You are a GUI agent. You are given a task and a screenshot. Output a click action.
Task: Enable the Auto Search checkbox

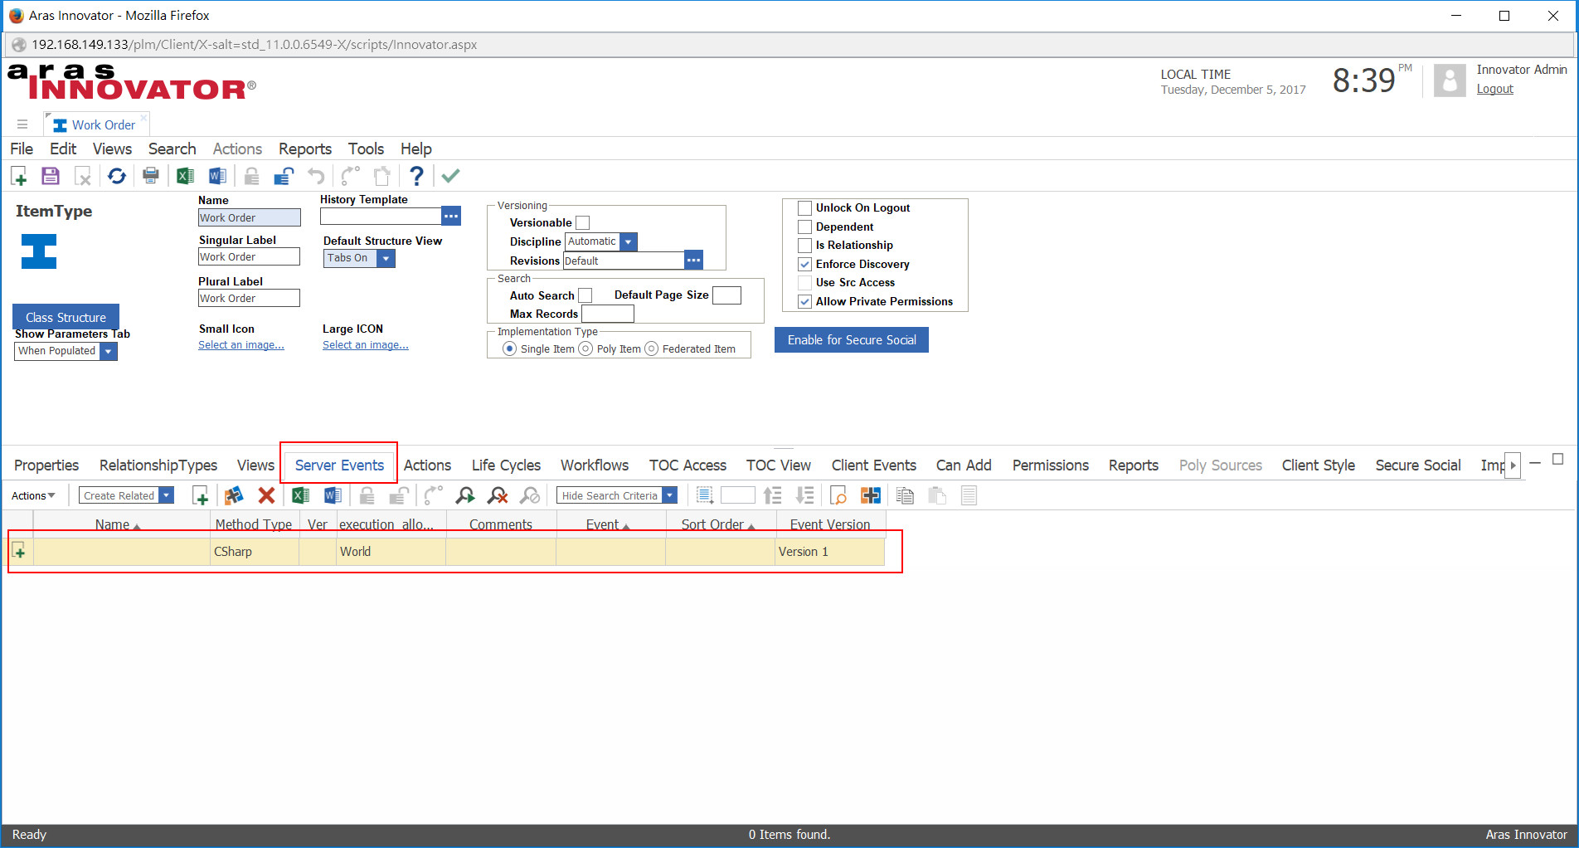[585, 295]
